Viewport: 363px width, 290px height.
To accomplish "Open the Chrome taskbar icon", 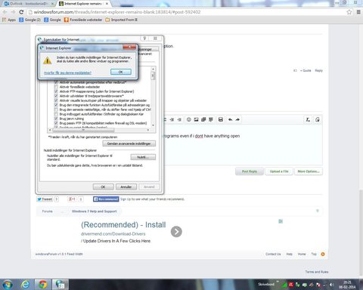I will (x=42, y=285).
